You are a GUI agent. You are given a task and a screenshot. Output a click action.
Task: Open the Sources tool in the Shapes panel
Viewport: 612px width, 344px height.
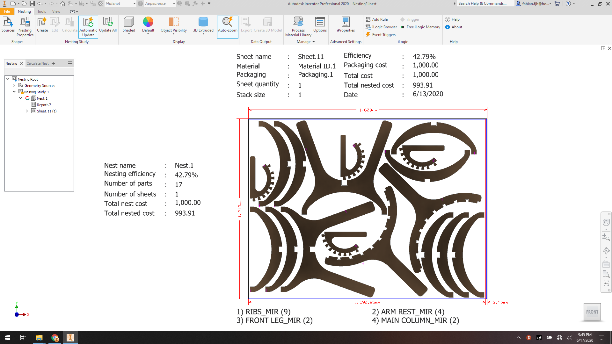(x=8, y=25)
